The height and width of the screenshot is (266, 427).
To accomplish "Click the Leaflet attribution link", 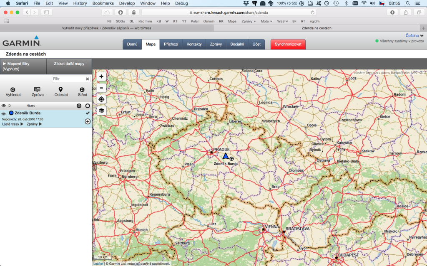I will (x=98, y=264).
